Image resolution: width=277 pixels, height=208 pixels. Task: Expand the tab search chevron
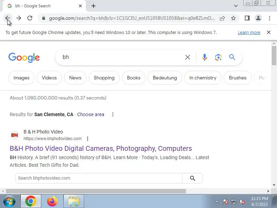236,6
